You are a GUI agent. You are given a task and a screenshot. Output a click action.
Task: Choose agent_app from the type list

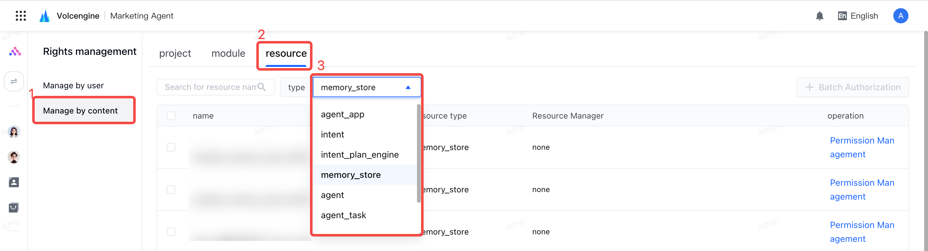[x=365, y=114]
